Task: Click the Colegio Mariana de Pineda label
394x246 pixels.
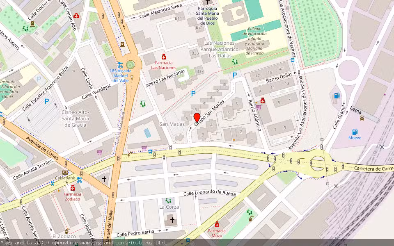Action: click(x=254, y=41)
